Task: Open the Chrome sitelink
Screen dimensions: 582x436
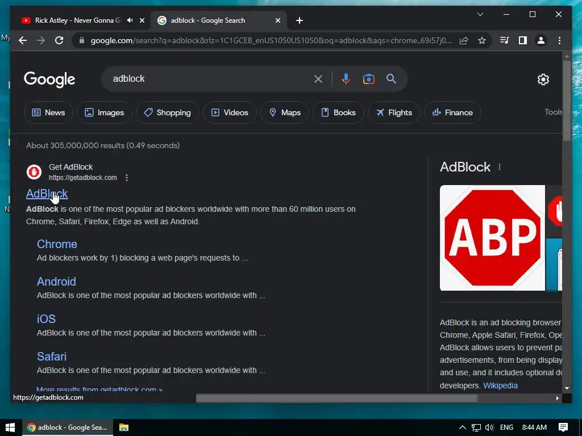Action: [x=57, y=244]
